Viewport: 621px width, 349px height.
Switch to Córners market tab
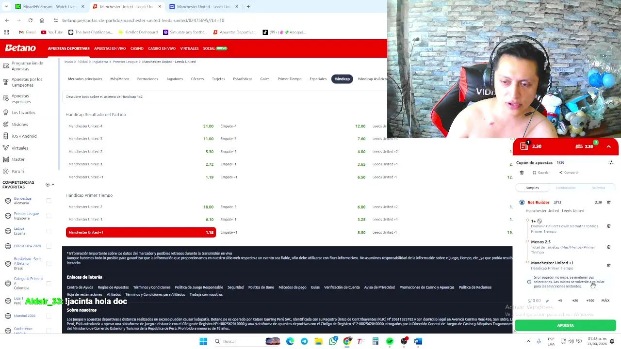click(x=197, y=79)
